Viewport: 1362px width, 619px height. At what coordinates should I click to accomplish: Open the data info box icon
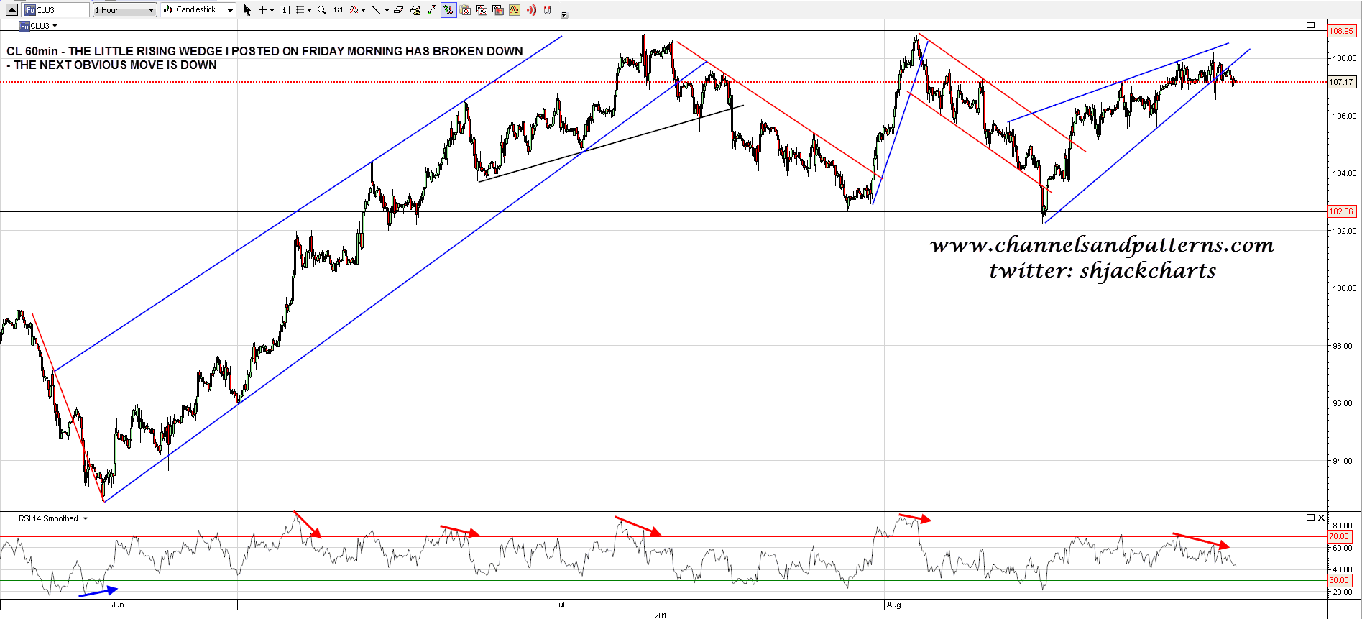[285, 10]
